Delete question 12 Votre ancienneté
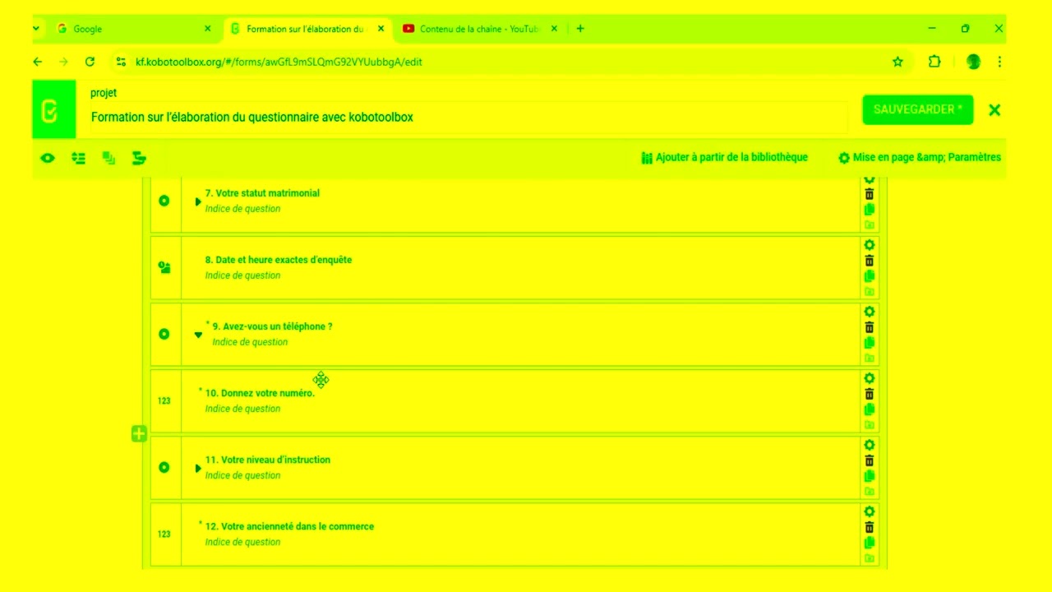Screen dimensions: 1052x592 (x=870, y=527)
